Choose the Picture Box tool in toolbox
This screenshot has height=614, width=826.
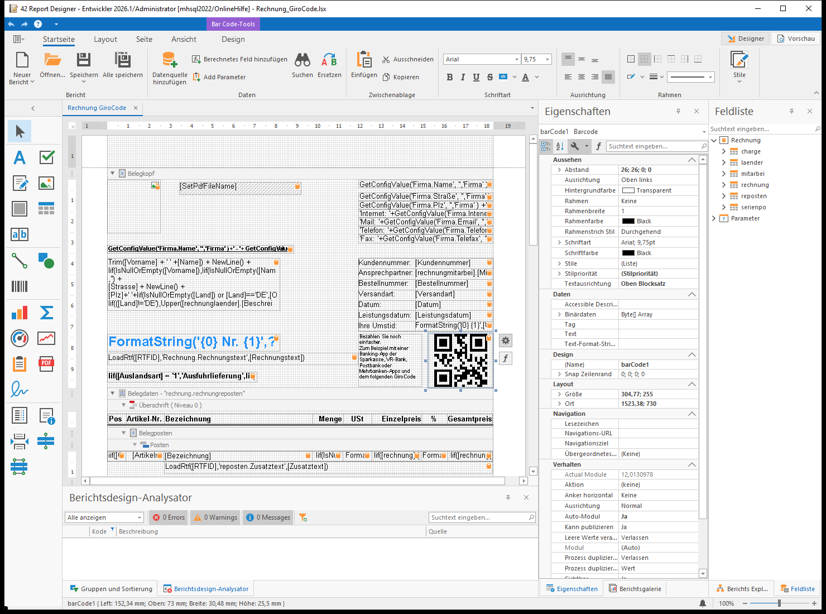[x=46, y=183]
